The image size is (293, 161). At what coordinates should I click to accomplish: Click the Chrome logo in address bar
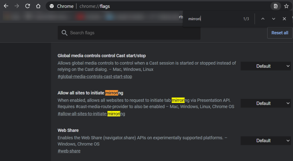coord(52,6)
